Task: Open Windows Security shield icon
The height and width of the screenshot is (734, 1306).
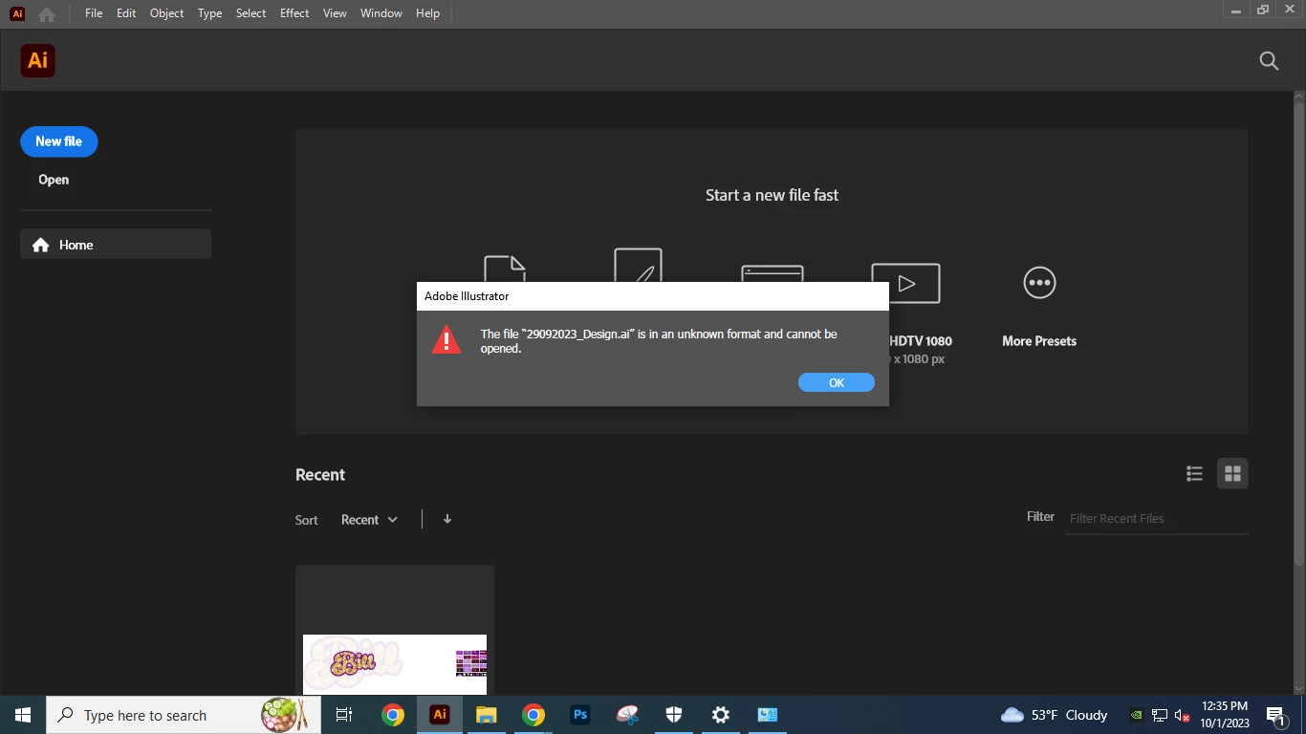Action: [x=674, y=715]
